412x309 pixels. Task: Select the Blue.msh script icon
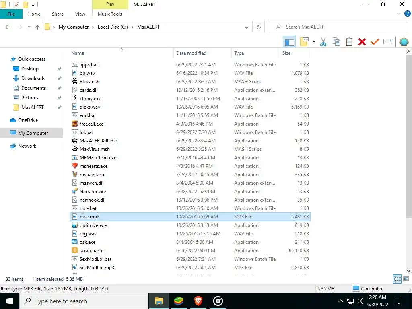[x=74, y=81]
